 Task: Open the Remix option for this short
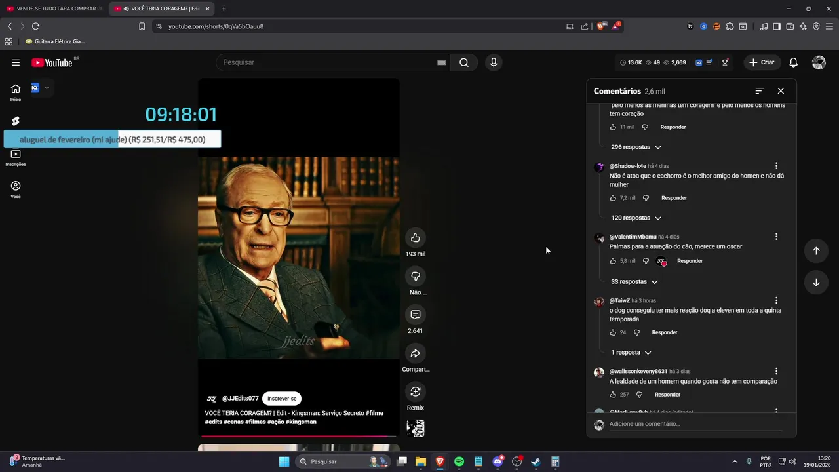pyautogui.click(x=416, y=391)
